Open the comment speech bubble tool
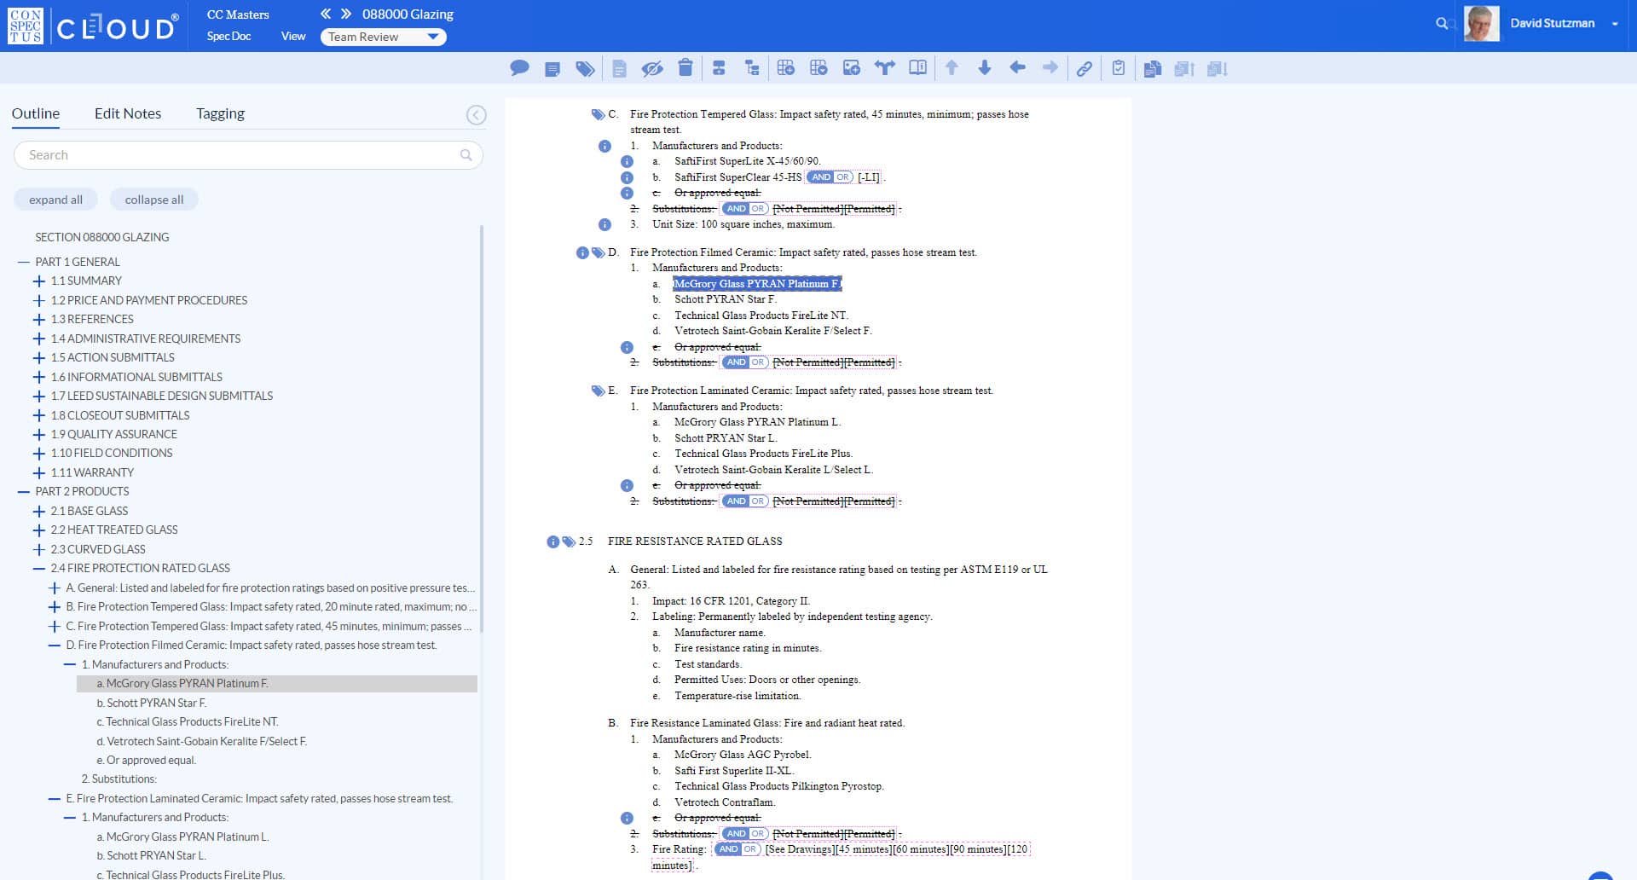This screenshot has width=1637, height=880. point(519,68)
